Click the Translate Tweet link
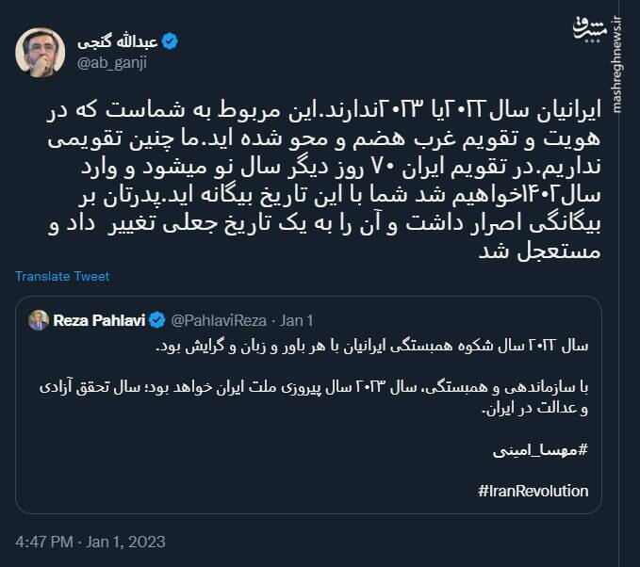Screen dimensions: 640x567 [x=62, y=276]
